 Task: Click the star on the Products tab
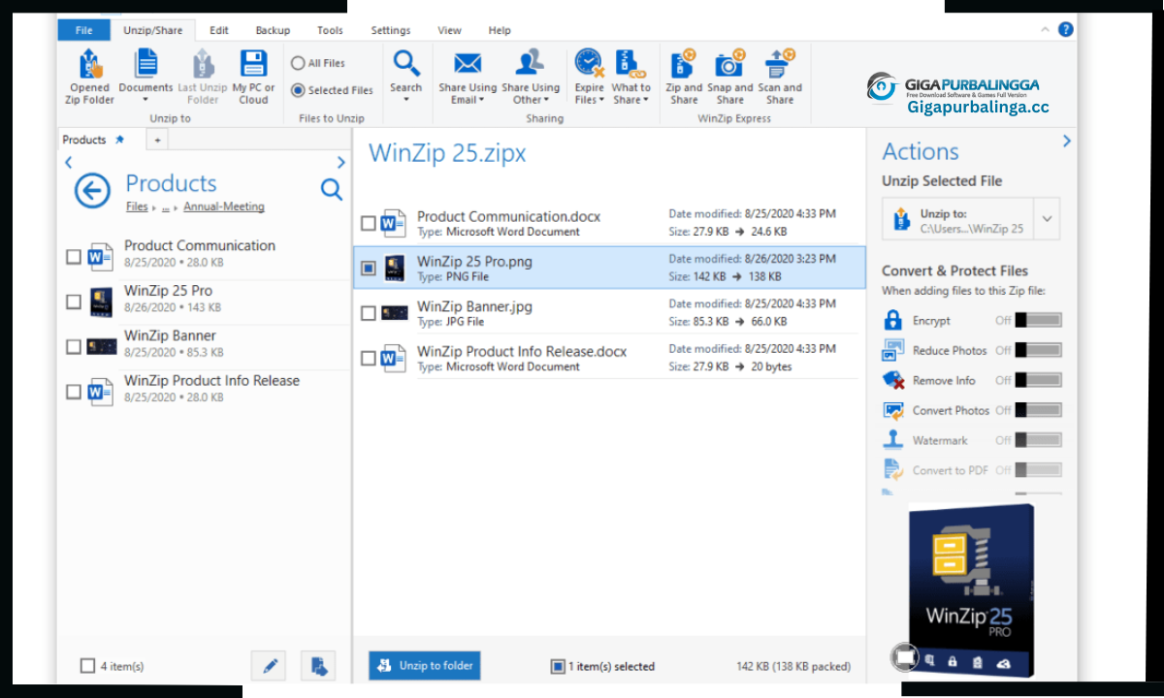coord(119,140)
